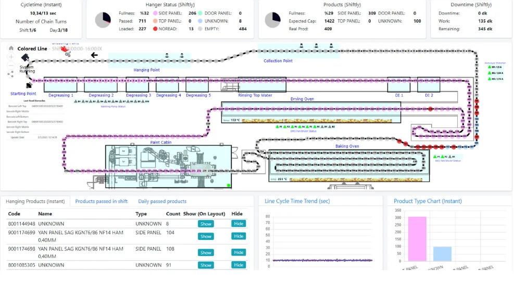The image size is (514, 295).
Task: Click the scanner icon above System Running
Action: [x=25, y=58]
